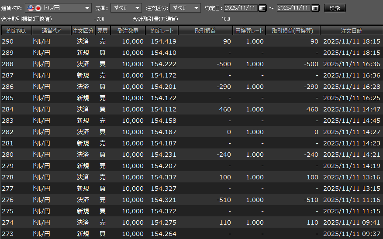This screenshot has height=239, width=383.
Task: Expand the 通貨ペア ドル/円 dropdown
Action: [x=87, y=8]
